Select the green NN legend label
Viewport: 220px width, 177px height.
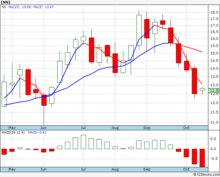pos(4,7)
